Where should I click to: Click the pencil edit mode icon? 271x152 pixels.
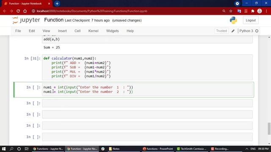tap(233, 31)
